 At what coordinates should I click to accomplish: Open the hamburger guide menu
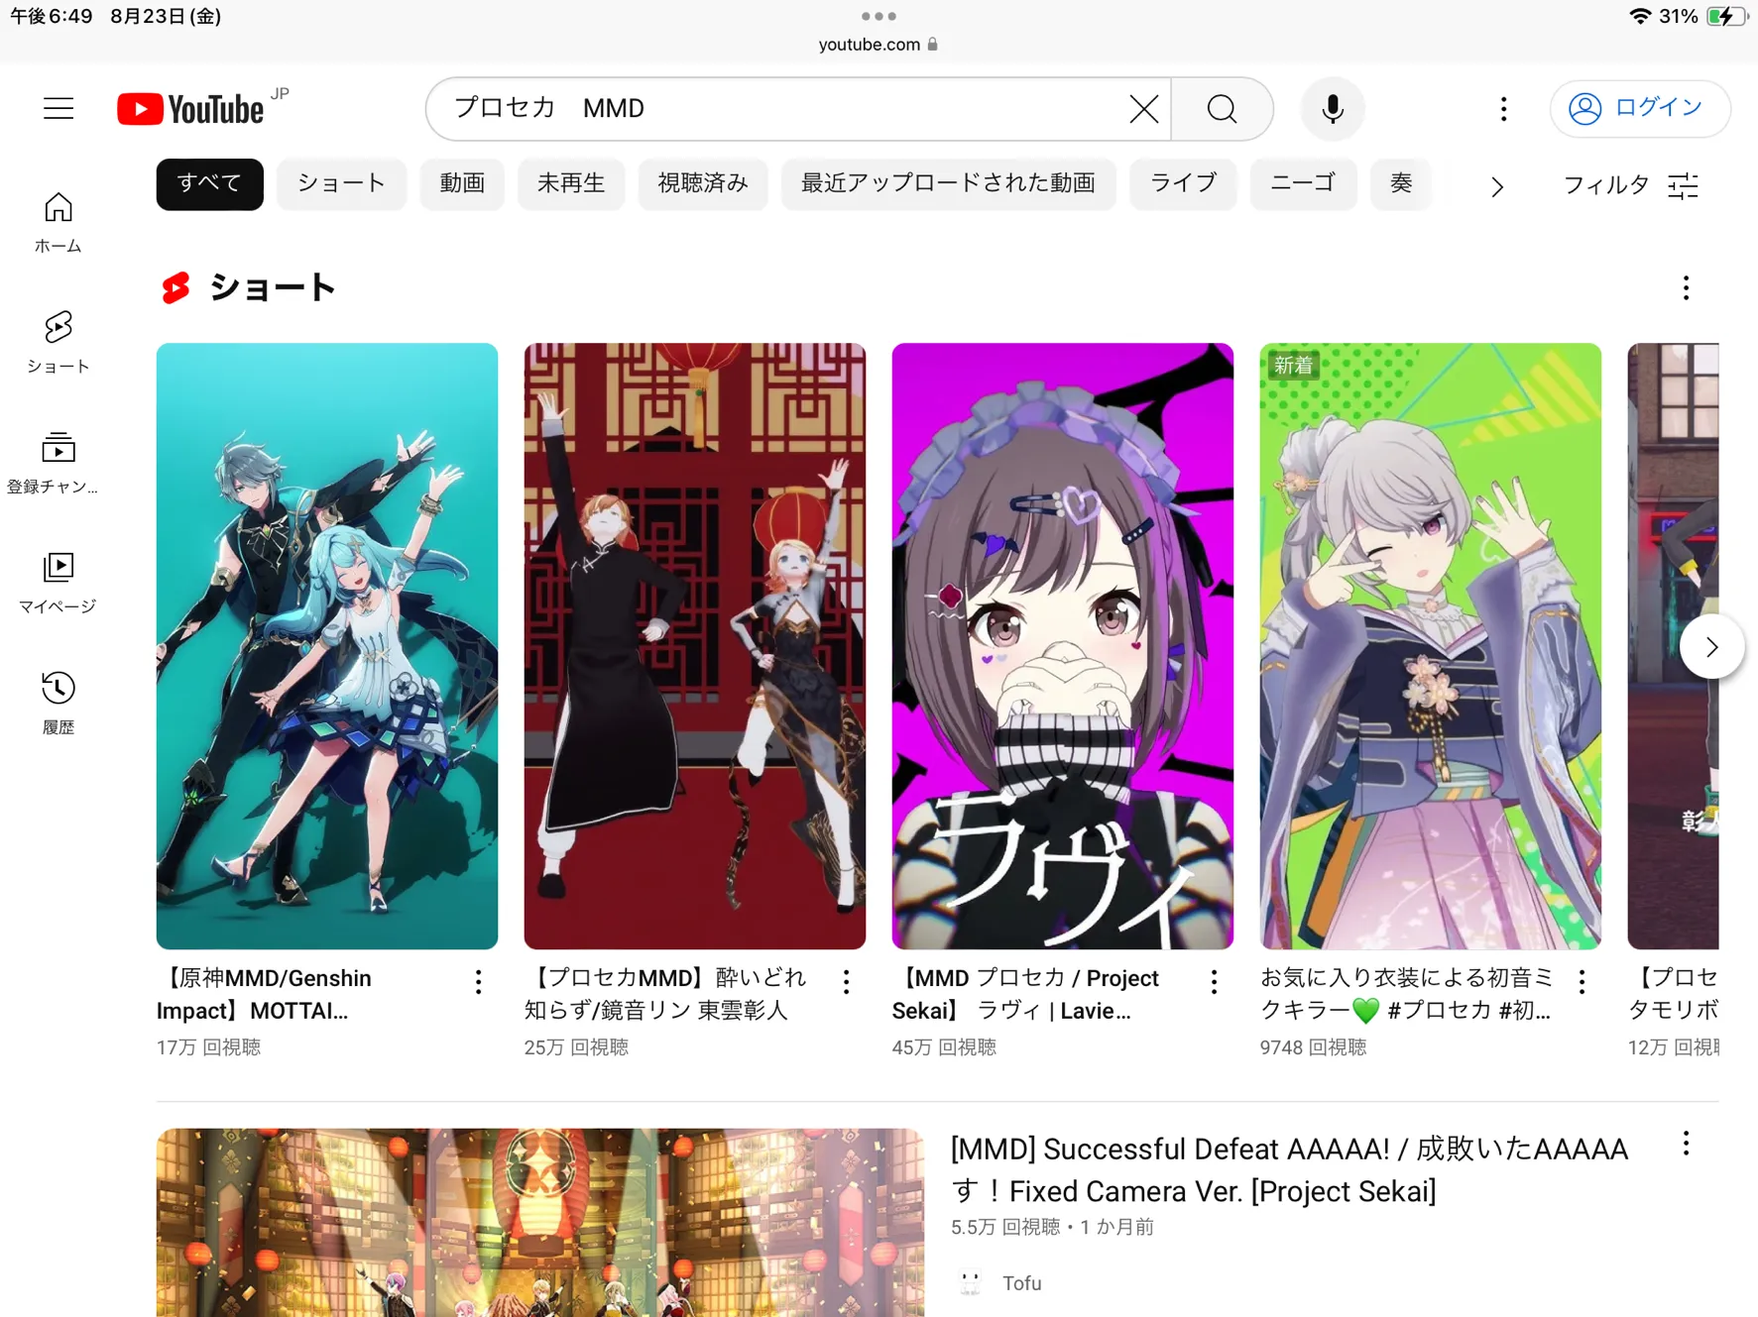pos(59,108)
